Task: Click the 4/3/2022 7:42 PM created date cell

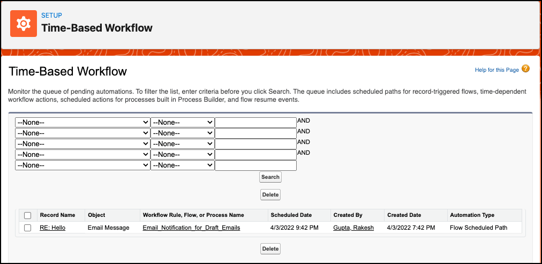Action: pos(411,228)
